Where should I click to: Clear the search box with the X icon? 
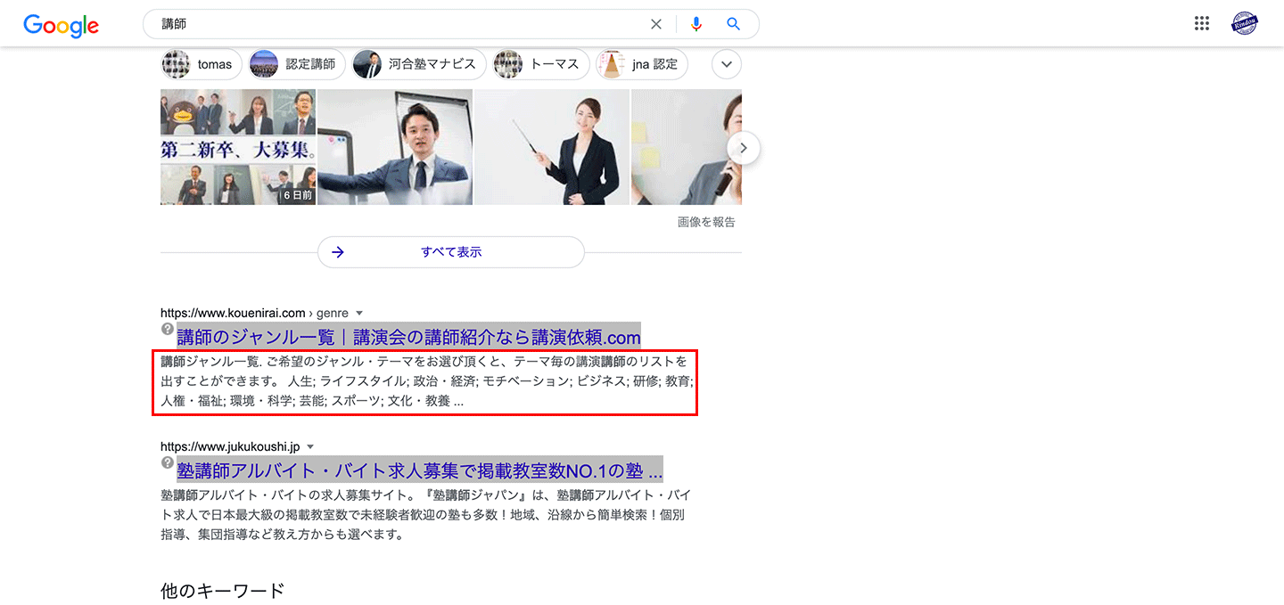coord(656,24)
